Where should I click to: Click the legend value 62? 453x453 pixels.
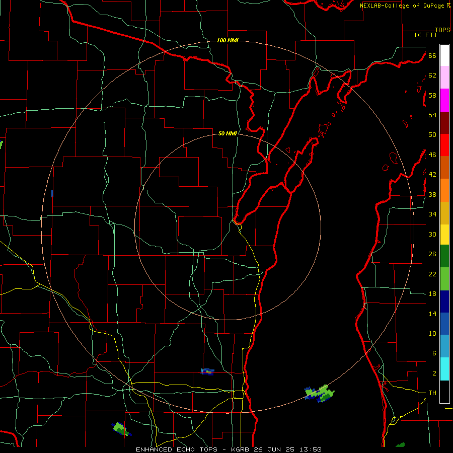point(432,75)
